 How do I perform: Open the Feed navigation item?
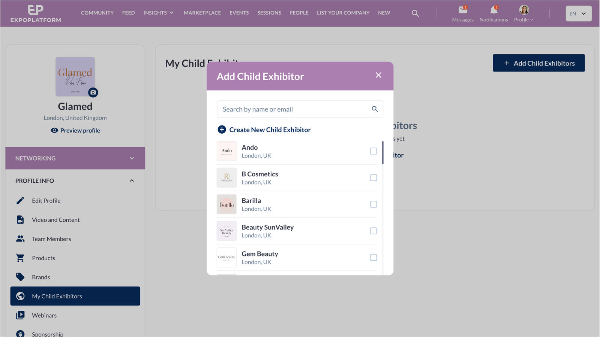click(128, 13)
